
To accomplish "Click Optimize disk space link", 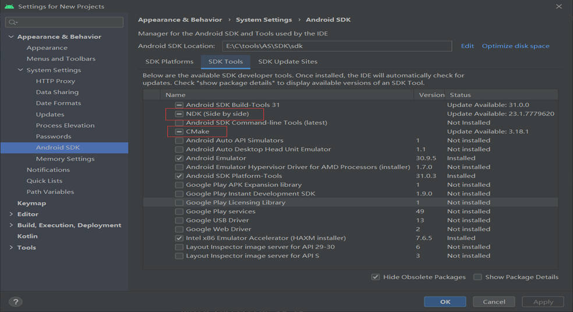I will [515, 45].
